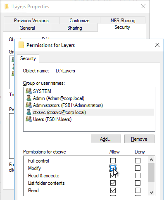Screen dimensions: 164x200
Task: Open the NFS Sharing tab
Action: (x=123, y=21)
